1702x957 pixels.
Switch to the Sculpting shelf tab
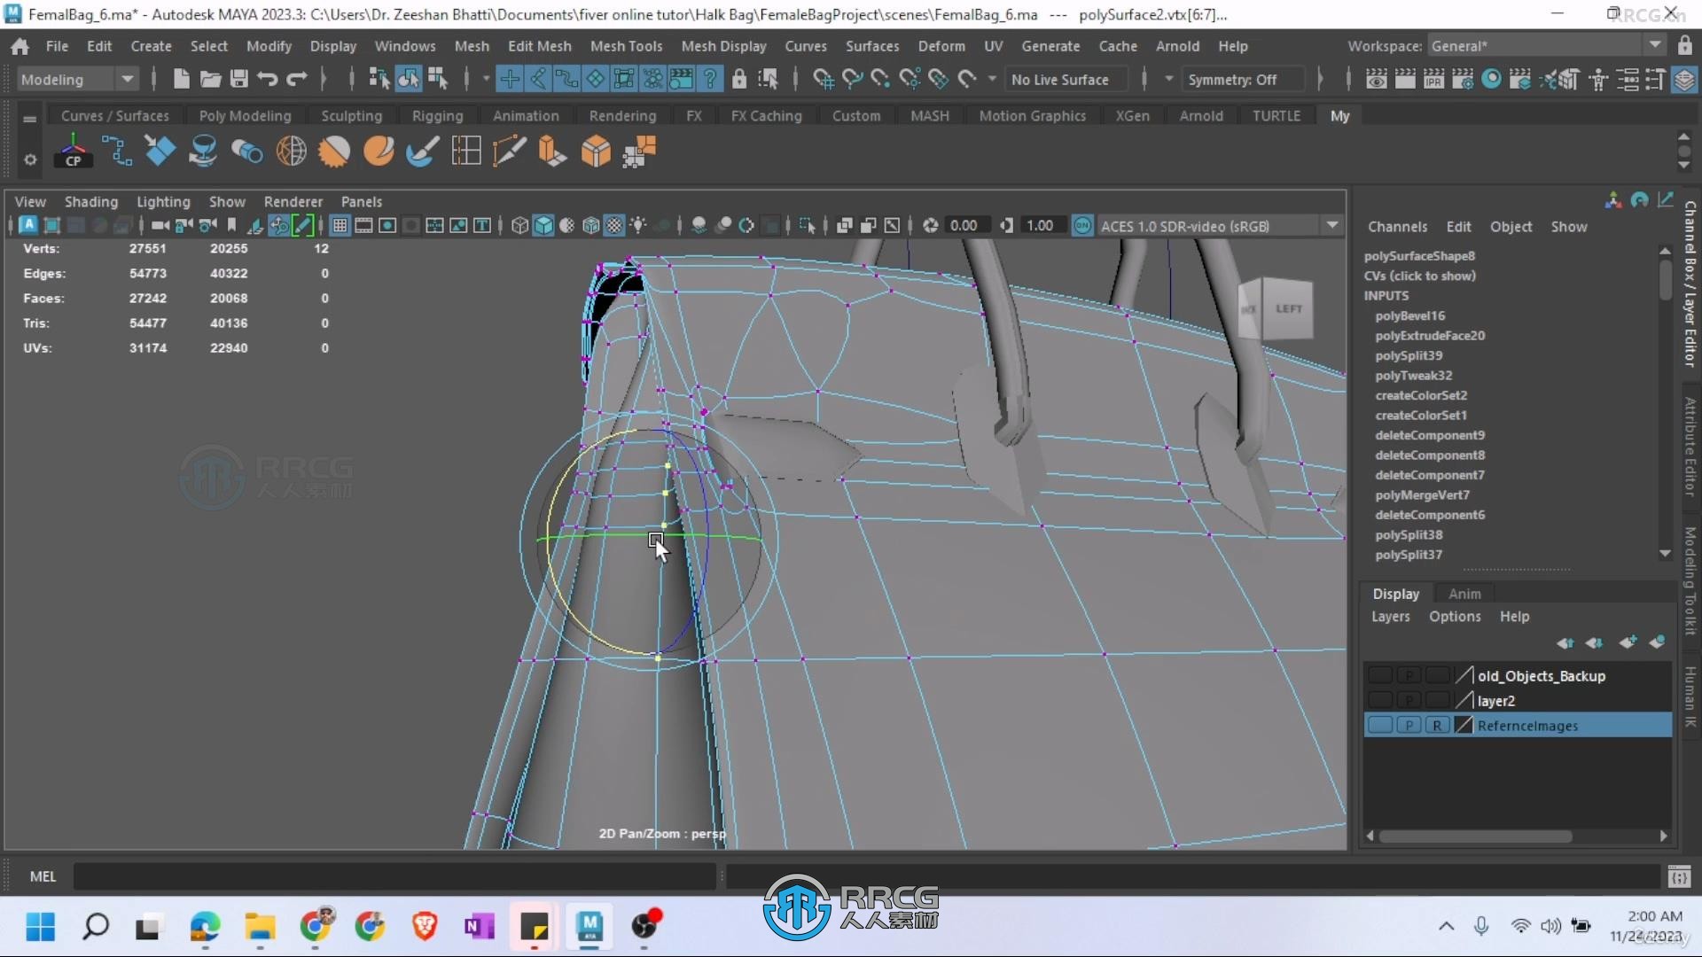pyautogui.click(x=351, y=115)
